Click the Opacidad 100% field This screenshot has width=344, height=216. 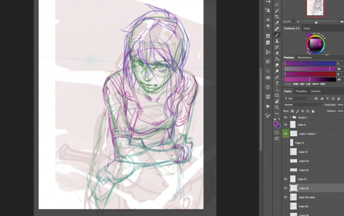pos(340,105)
